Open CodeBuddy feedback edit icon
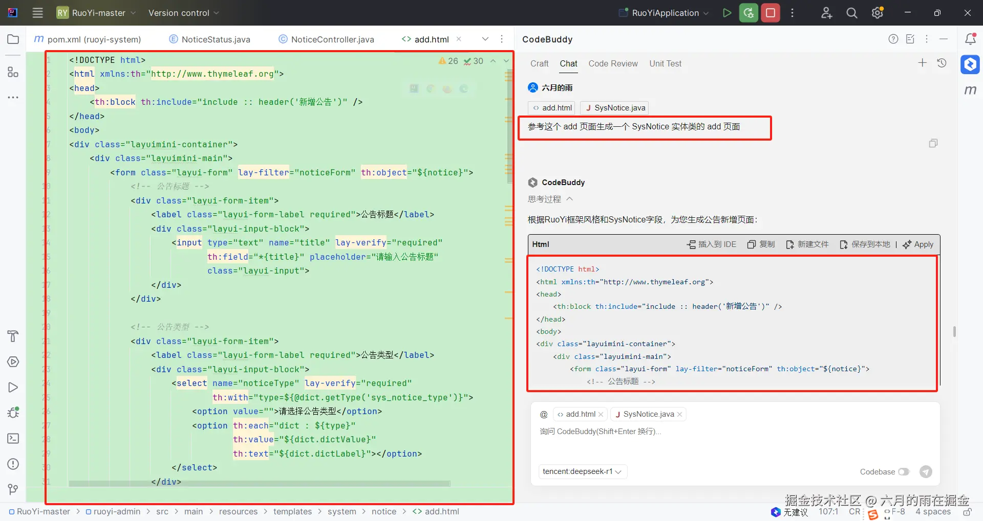Image resolution: width=983 pixels, height=521 pixels. coord(910,39)
